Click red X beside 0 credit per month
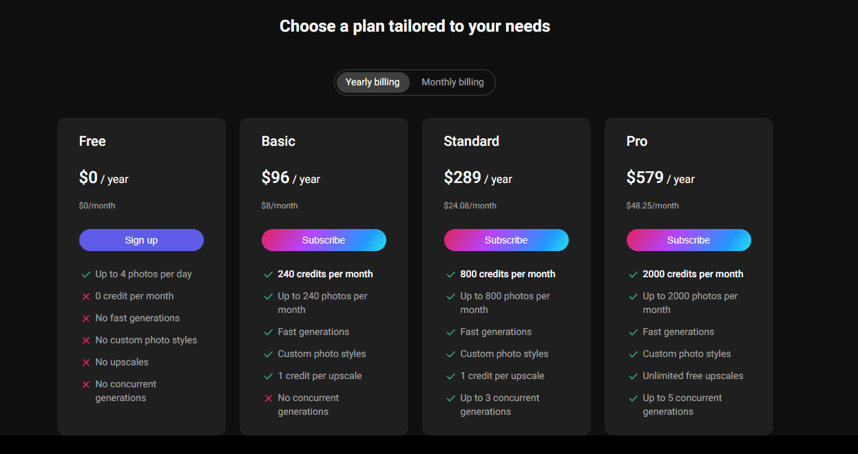This screenshot has height=454, width=858. point(86,296)
